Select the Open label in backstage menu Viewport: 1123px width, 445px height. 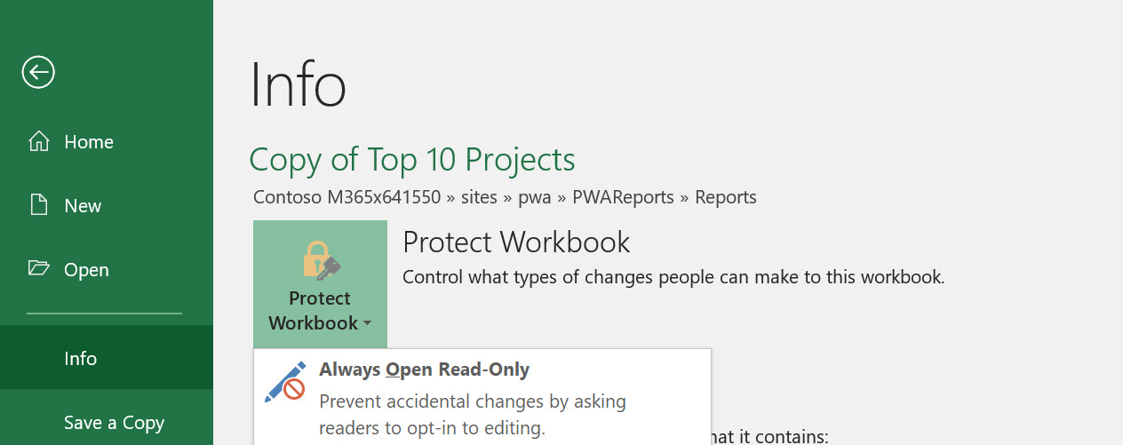(86, 270)
